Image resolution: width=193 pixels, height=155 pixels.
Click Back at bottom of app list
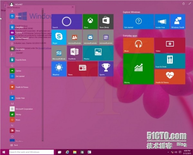(x=14, y=145)
